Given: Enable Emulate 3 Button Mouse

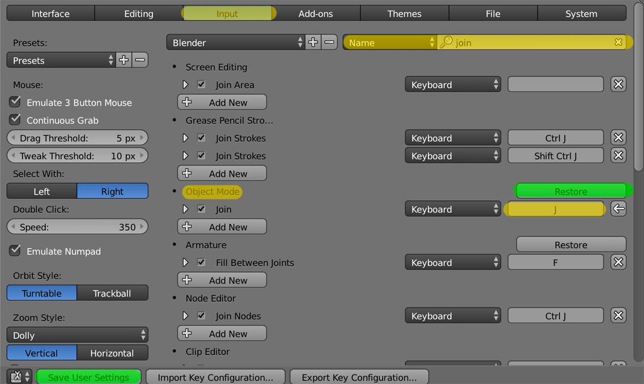Looking at the screenshot, I should click(x=14, y=102).
